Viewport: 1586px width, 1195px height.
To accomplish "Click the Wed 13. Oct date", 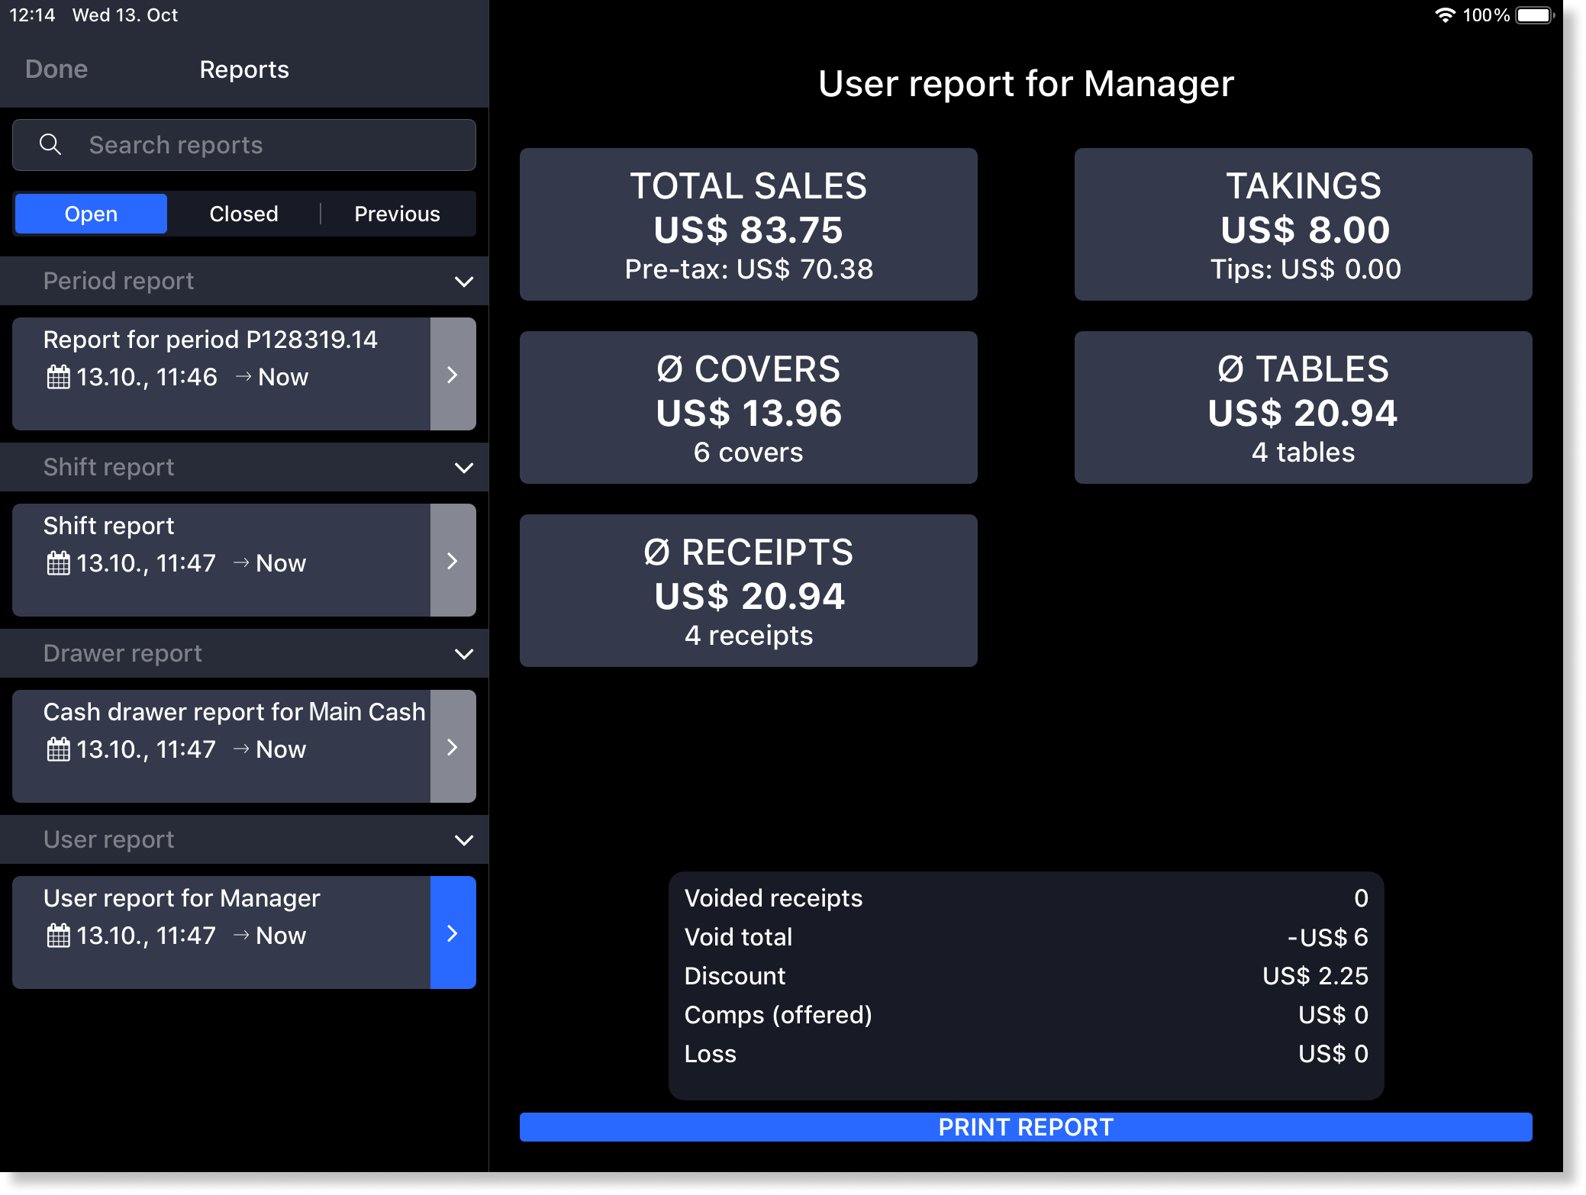I will (125, 15).
